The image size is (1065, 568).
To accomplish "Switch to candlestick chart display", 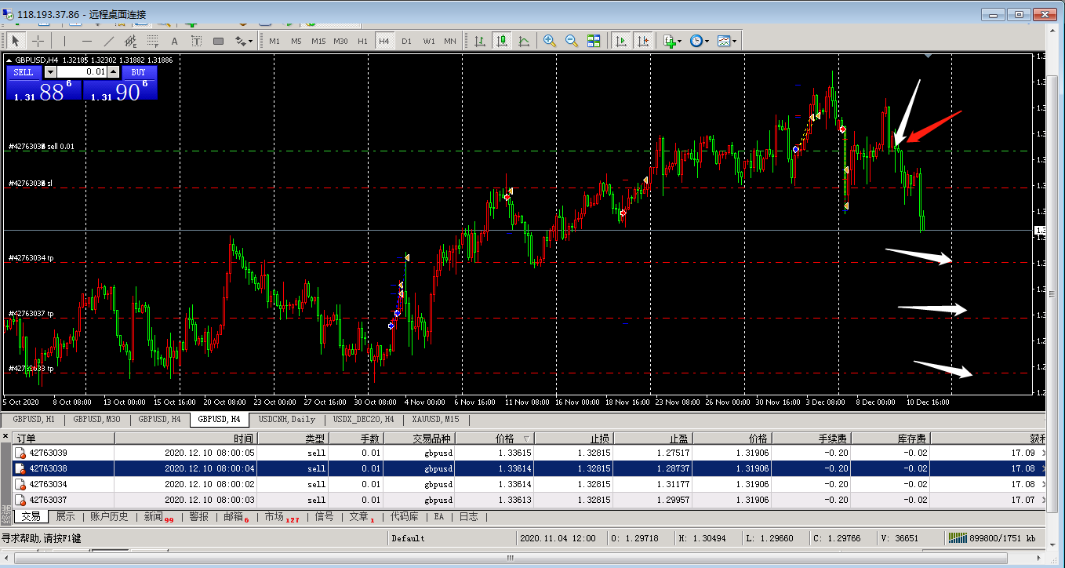I will pos(501,41).
